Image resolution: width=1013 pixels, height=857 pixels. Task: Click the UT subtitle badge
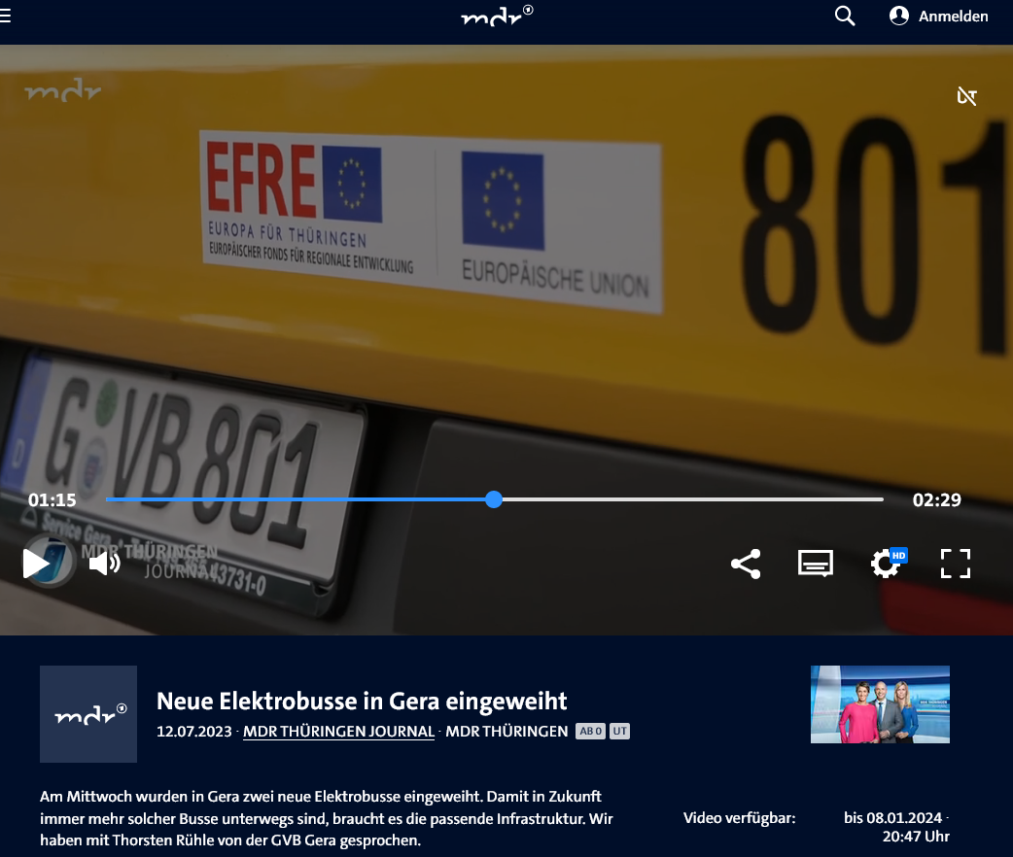pyautogui.click(x=619, y=731)
